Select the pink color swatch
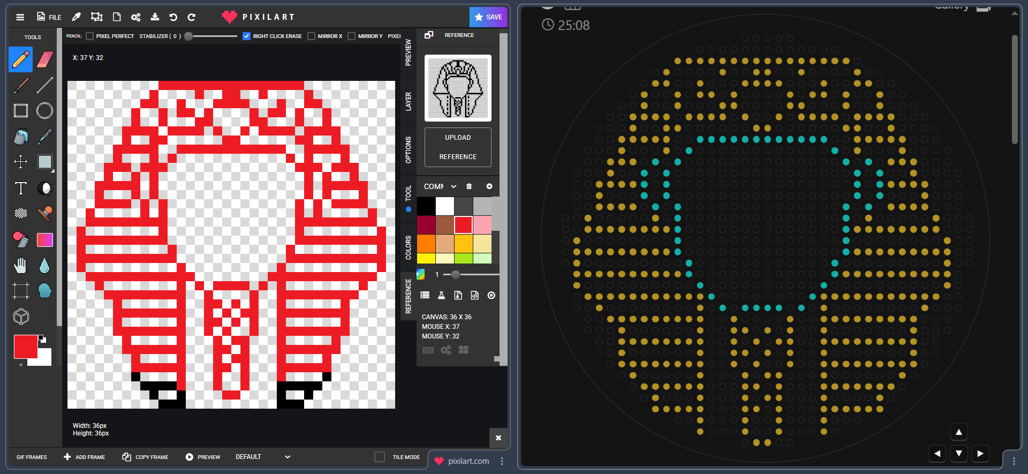This screenshot has height=474, width=1028. (x=482, y=225)
